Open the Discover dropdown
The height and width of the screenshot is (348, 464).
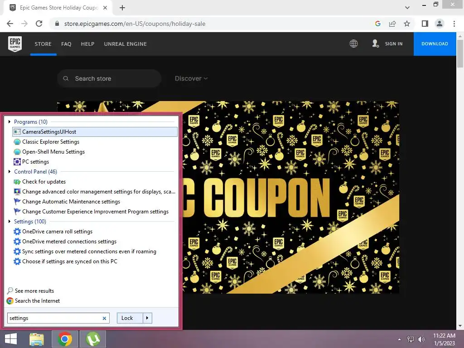(191, 78)
